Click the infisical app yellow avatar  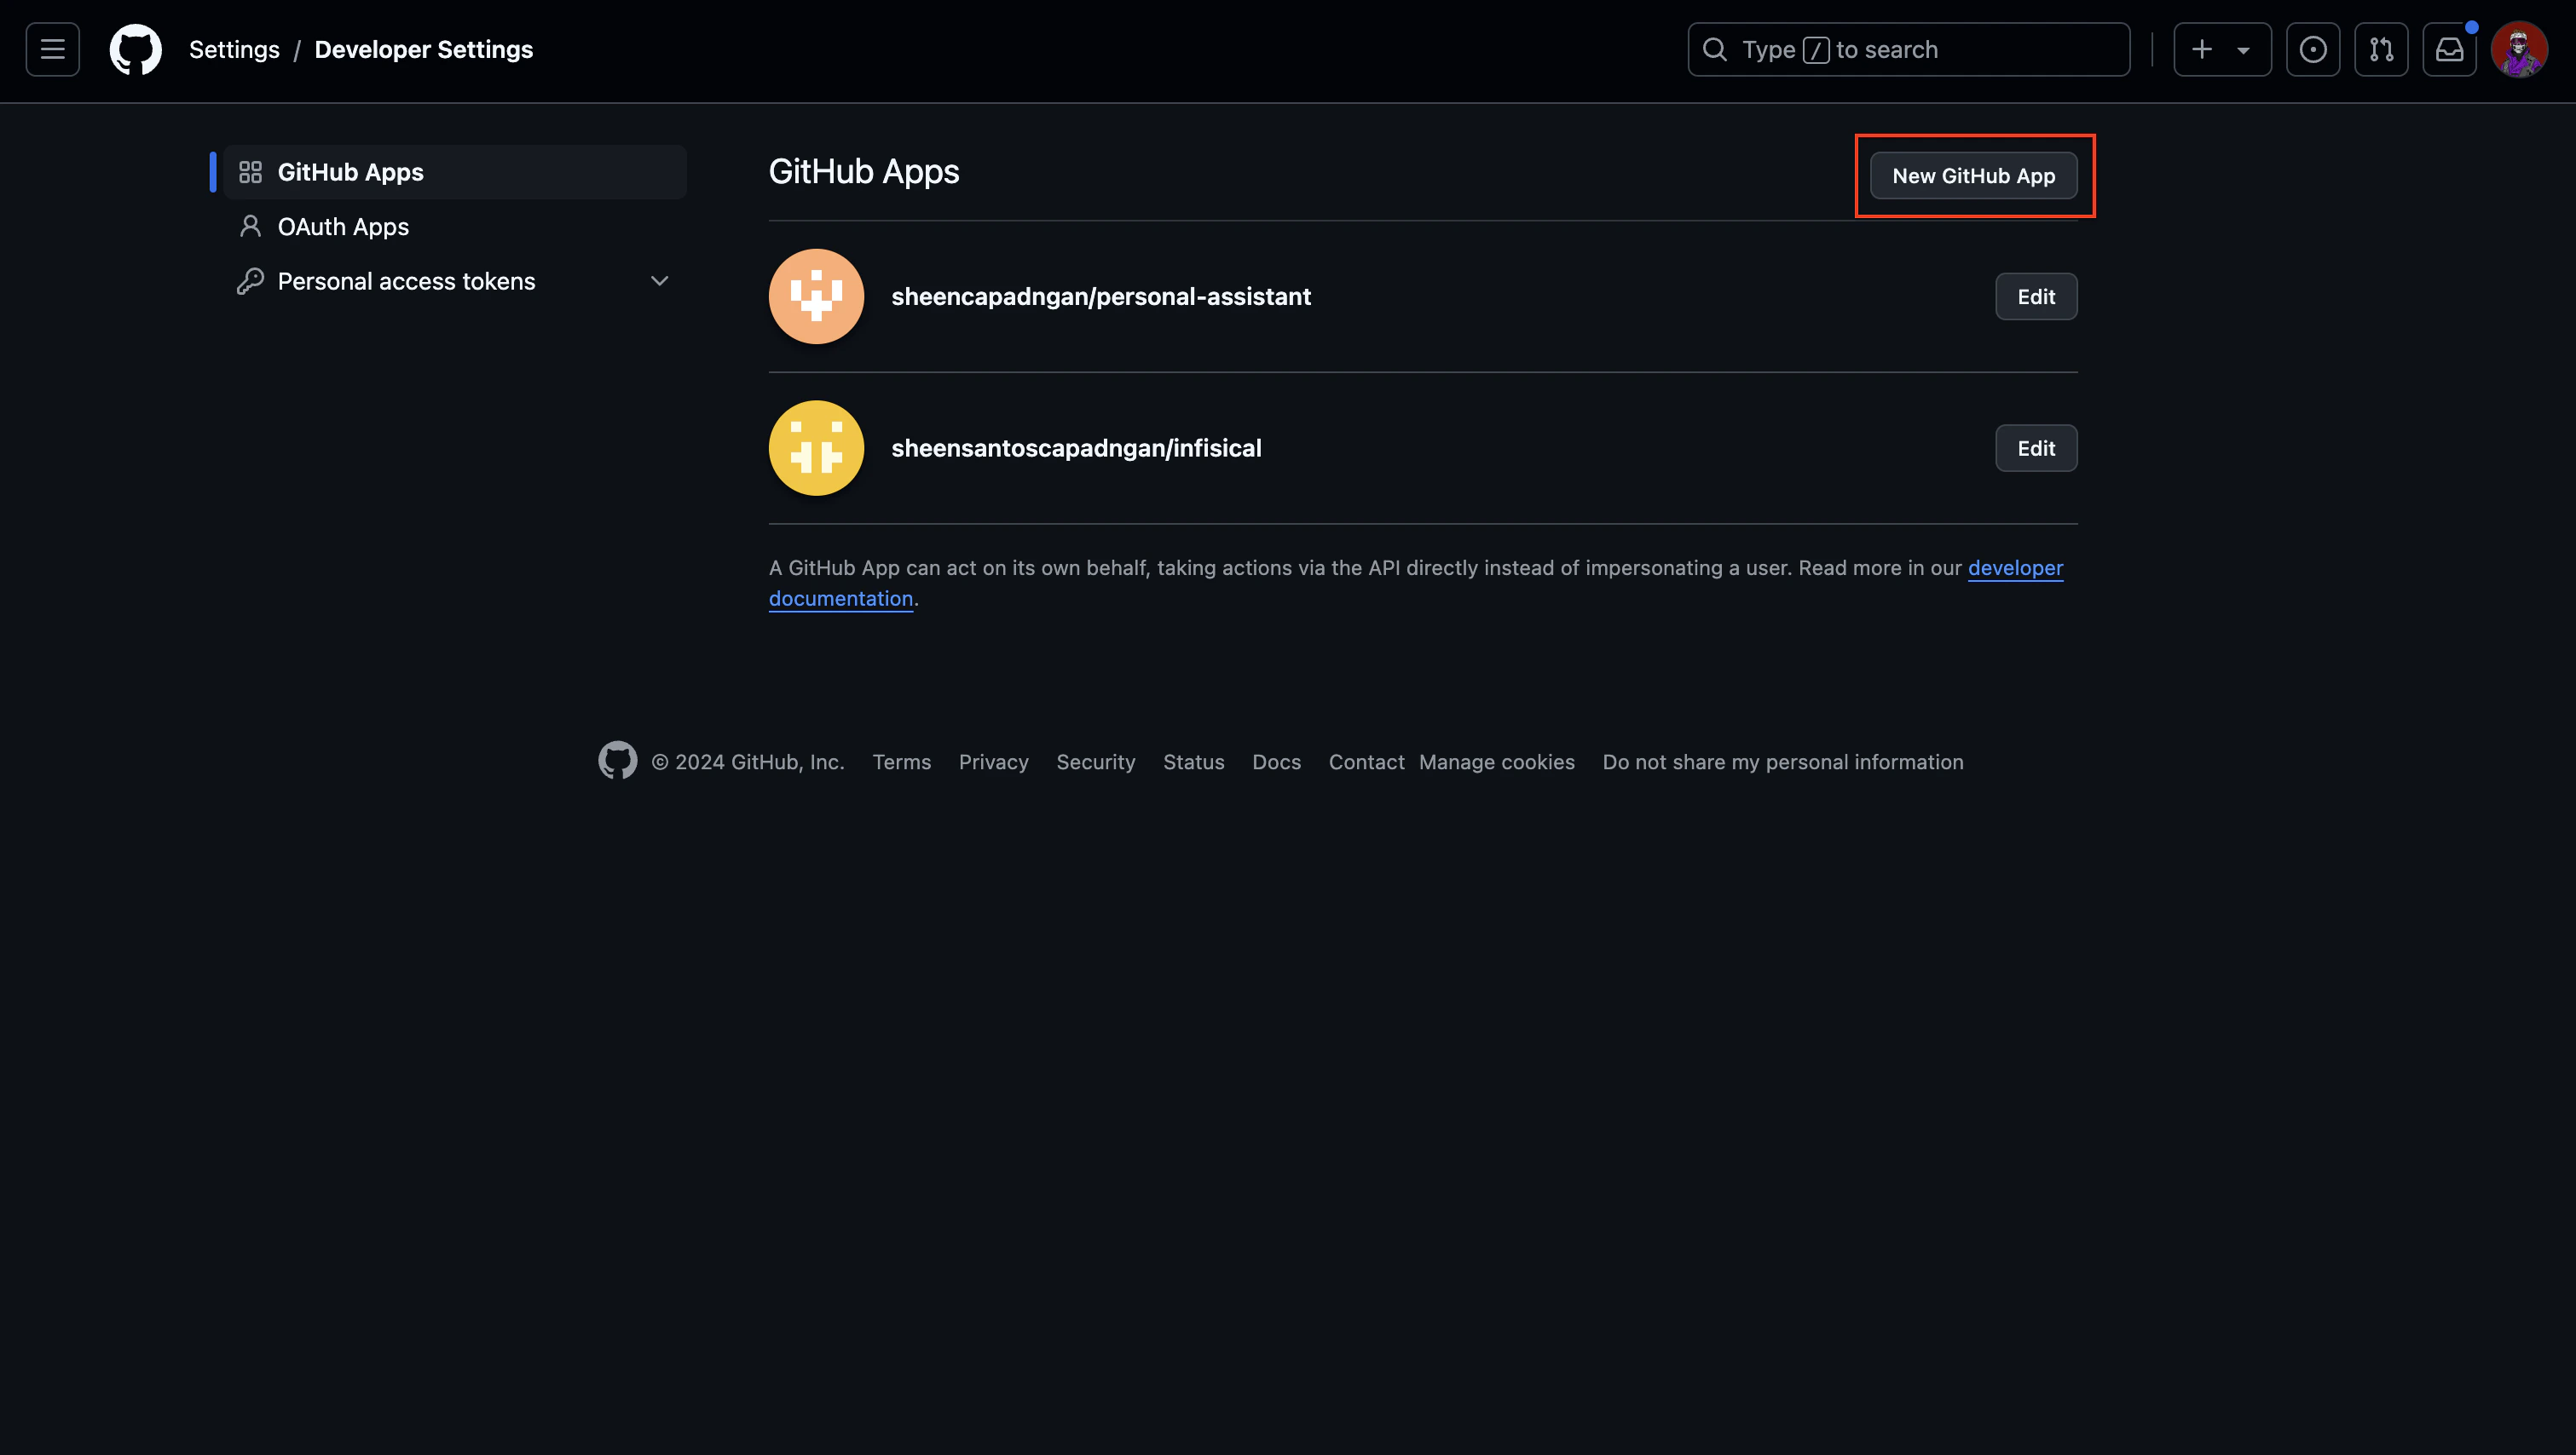pos(816,448)
